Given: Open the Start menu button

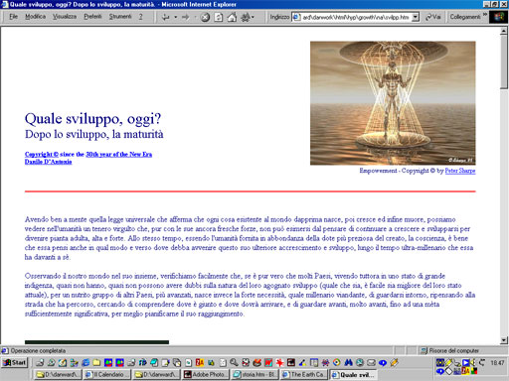Looking at the screenshot, I should click(14, 362).
